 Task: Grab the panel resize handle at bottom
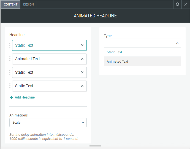pos(95,146)
